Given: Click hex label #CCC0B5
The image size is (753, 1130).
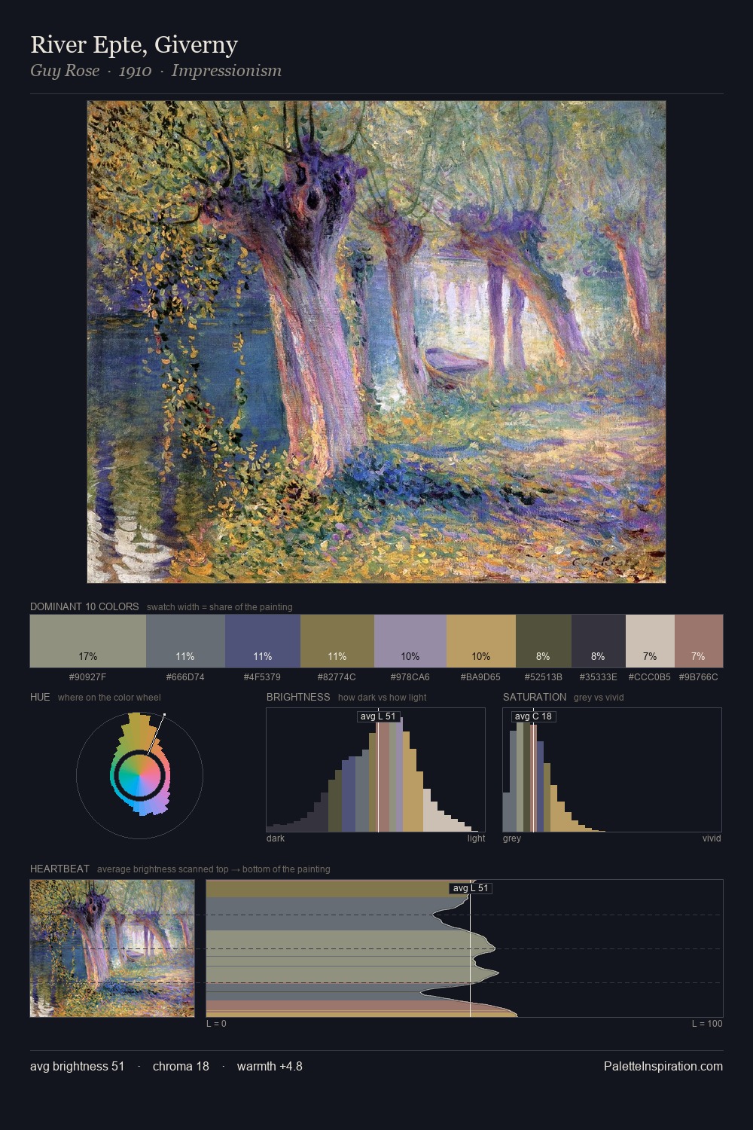Looking at the screenshot, I should pyautogui.click(x=650, y=677).
